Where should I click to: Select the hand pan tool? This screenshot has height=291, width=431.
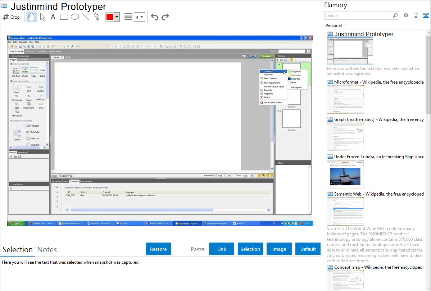tap(31, 17)
